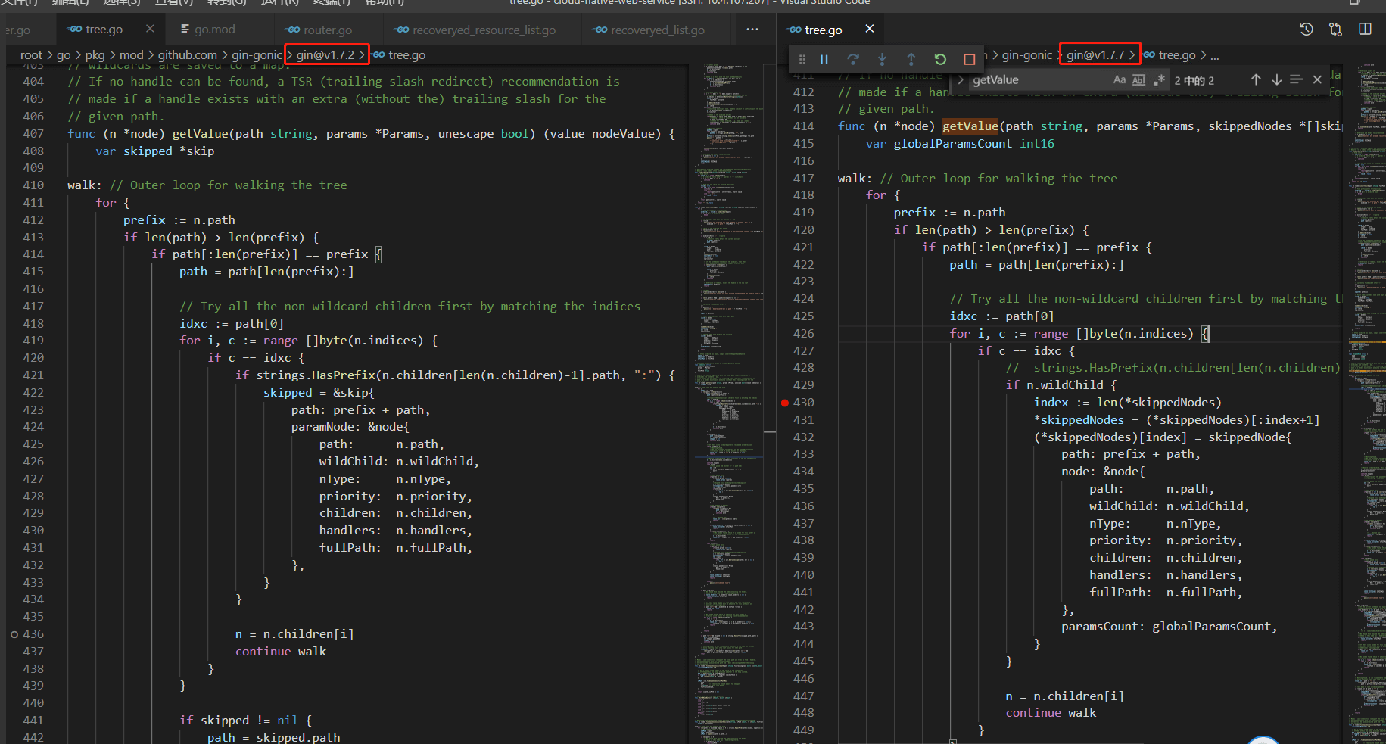Screen dimensions: 1386x744
Task: Open the go breadcrumb in left editor
Action: click(x=64, y=55)
